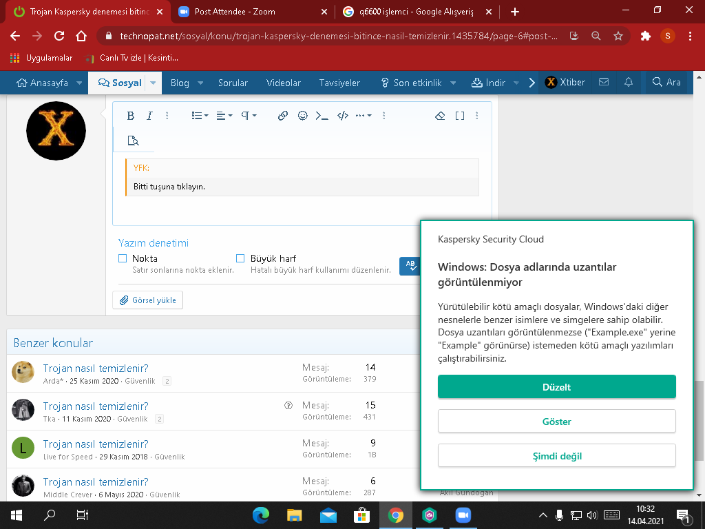
Task: Open the editor preview icon
Action: point(133,141)
